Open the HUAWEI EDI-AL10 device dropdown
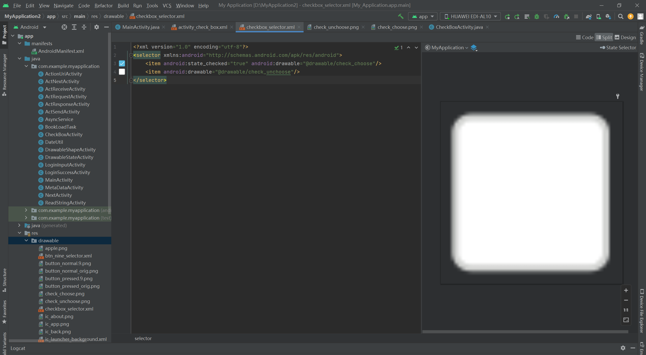 click(470, 16)
